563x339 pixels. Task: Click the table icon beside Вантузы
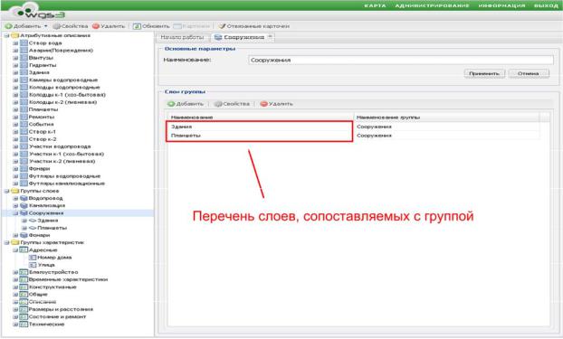click(x=24, y=58)
